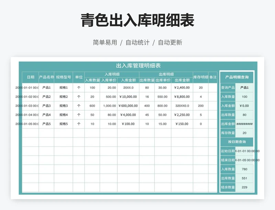Select the 产品1 cell in the table

tap(46, 88)
